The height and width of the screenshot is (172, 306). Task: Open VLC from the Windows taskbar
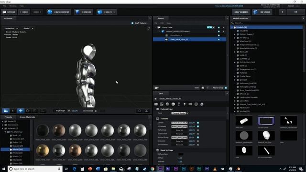[215, 169]
